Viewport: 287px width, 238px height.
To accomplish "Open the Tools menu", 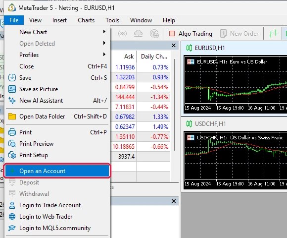I will point(112,20).
